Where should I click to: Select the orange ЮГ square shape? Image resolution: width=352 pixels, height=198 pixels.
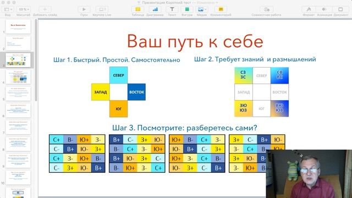(119, 109)
